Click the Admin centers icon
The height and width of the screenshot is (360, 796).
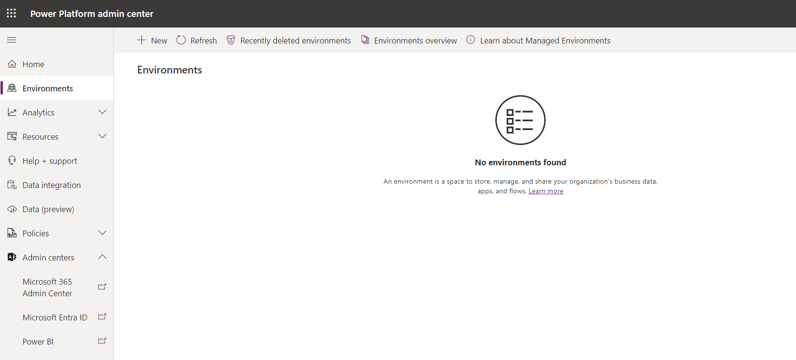(12, 257)
